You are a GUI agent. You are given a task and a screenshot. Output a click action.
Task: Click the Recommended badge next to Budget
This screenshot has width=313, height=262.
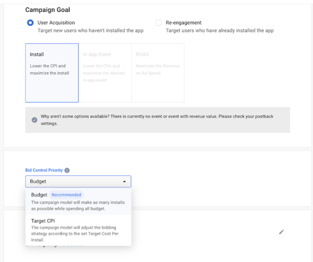pyautogui.click(x=66, y=195)
